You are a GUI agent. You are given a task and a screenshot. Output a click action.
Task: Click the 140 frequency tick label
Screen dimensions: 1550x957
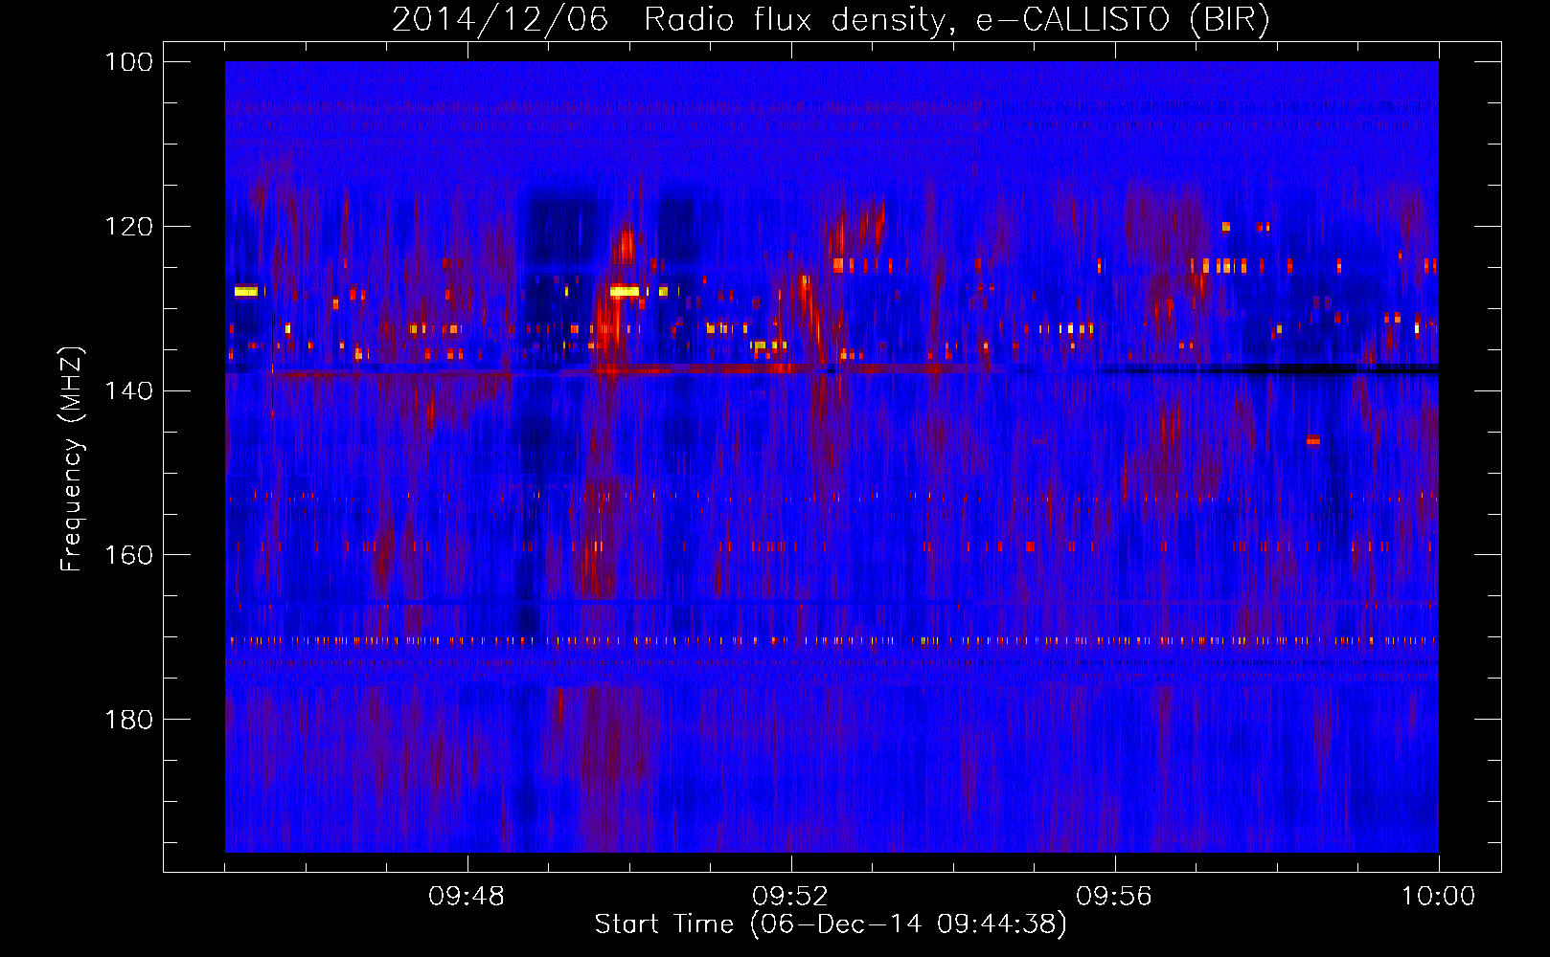pos(129,390)
